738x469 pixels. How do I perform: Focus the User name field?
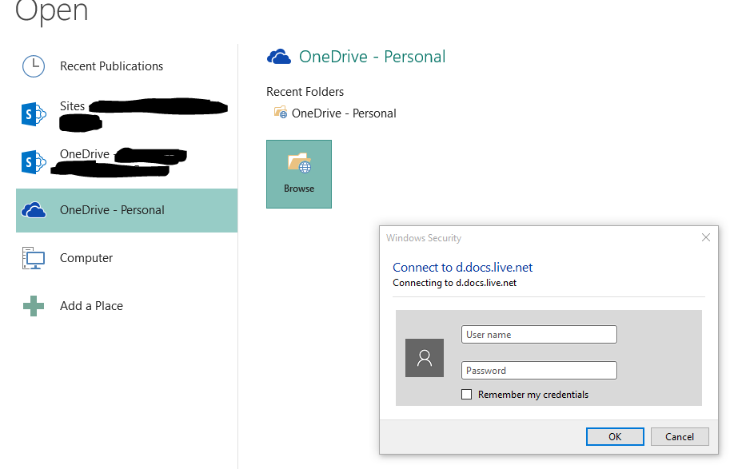pyautogui.click(x=539, y=335)
